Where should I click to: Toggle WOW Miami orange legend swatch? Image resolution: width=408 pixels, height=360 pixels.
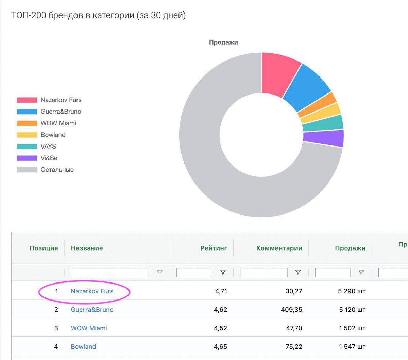pyautogui.click(x=27, y=123)
